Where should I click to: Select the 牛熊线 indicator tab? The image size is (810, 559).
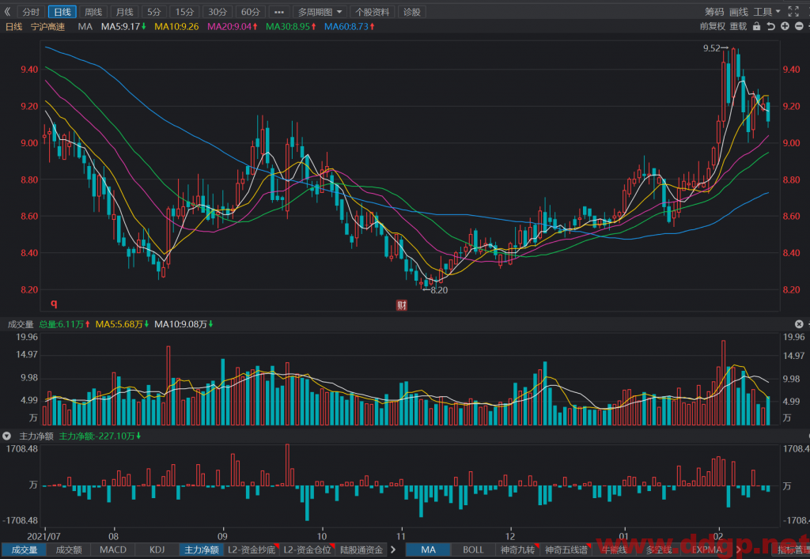(x=614, y=550)
